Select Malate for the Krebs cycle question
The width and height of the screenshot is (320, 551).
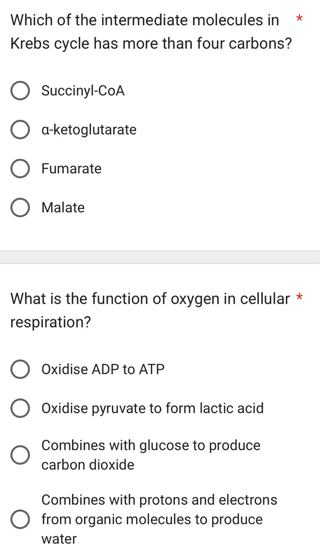click(x=20, y=207)
